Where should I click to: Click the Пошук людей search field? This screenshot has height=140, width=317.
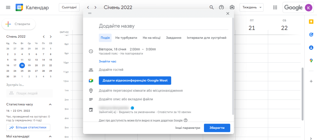(29, 93)
